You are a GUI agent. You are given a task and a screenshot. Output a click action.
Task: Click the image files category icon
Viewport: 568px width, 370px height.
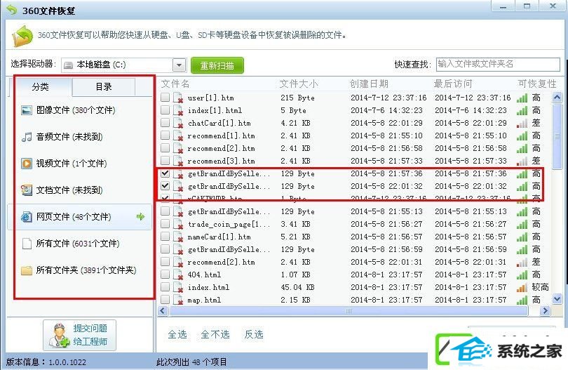(27, 110)
